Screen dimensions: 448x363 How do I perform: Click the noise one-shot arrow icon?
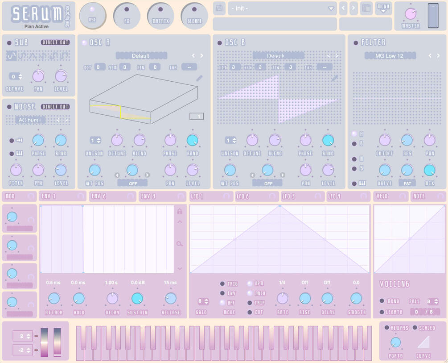point(19,140)
